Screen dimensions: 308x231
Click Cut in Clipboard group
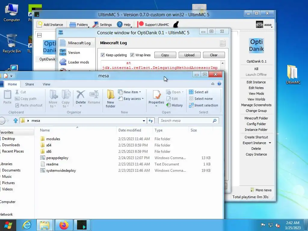pos(21,92)
